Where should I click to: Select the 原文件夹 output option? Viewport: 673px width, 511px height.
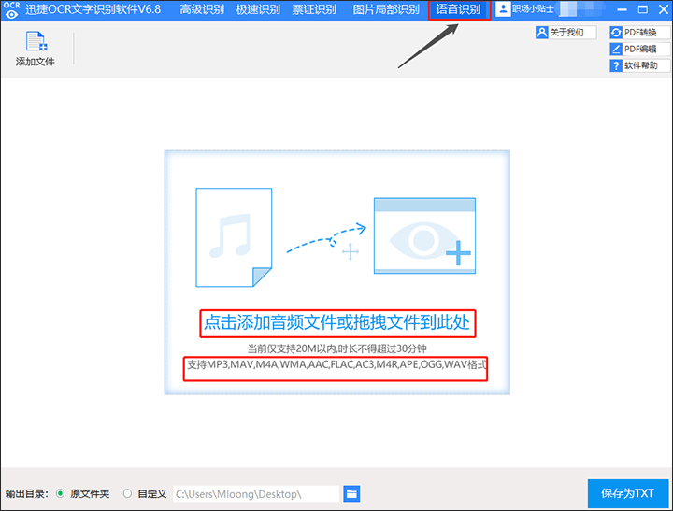[x=62, y=493]
